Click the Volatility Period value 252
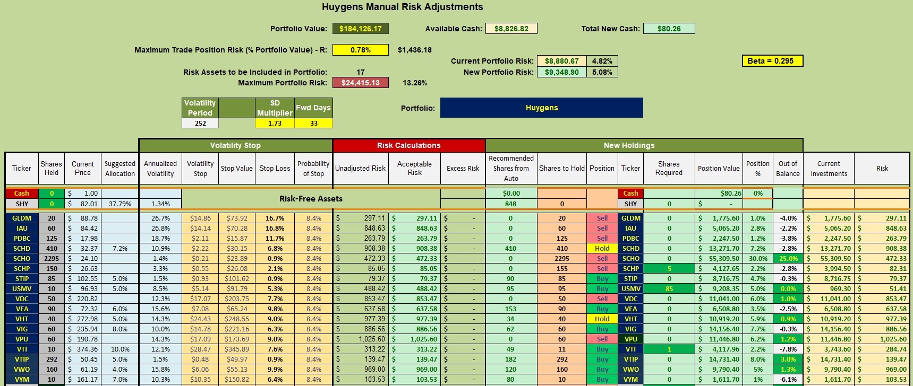The width and height of the screenshot is (913, 386). coord(200,123)
